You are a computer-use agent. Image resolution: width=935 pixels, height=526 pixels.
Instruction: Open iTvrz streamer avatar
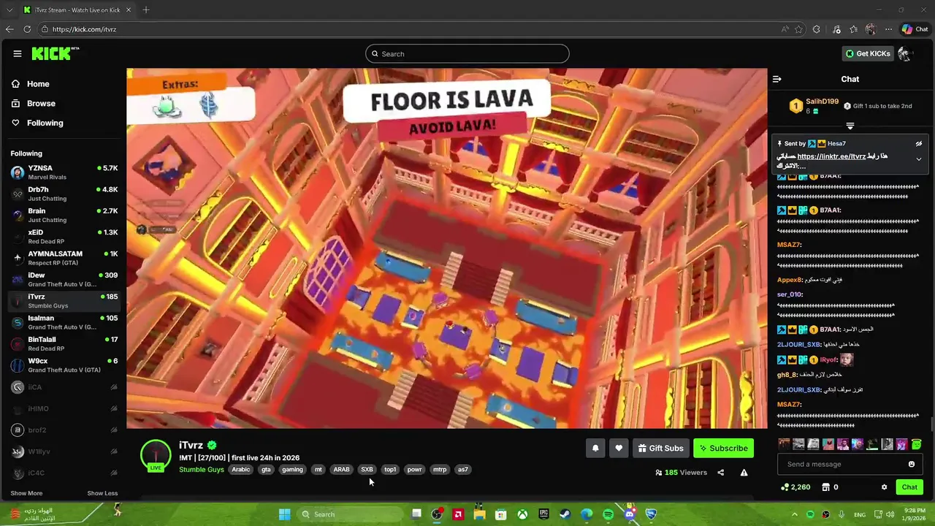pyautogui.click(x=156, y=454)
